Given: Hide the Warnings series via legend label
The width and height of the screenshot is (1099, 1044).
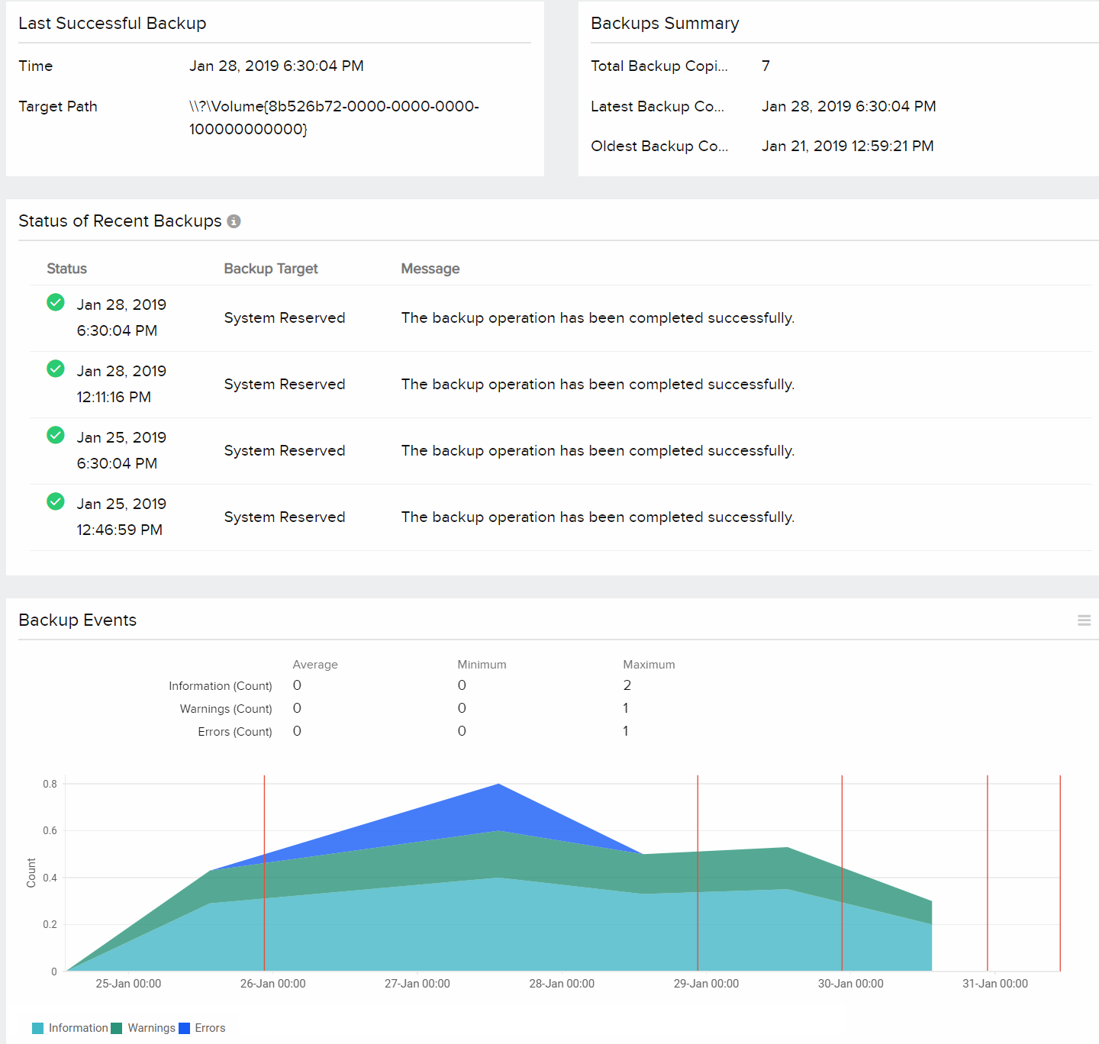Looking at the screenshot, I should click(x=151, y=1028).
